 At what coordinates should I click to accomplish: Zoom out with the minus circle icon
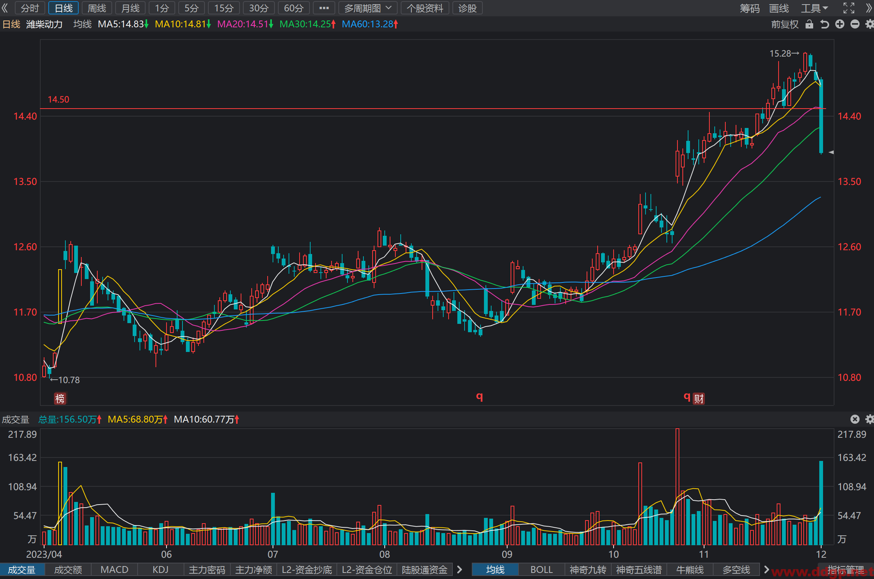(x=855, y=24)
